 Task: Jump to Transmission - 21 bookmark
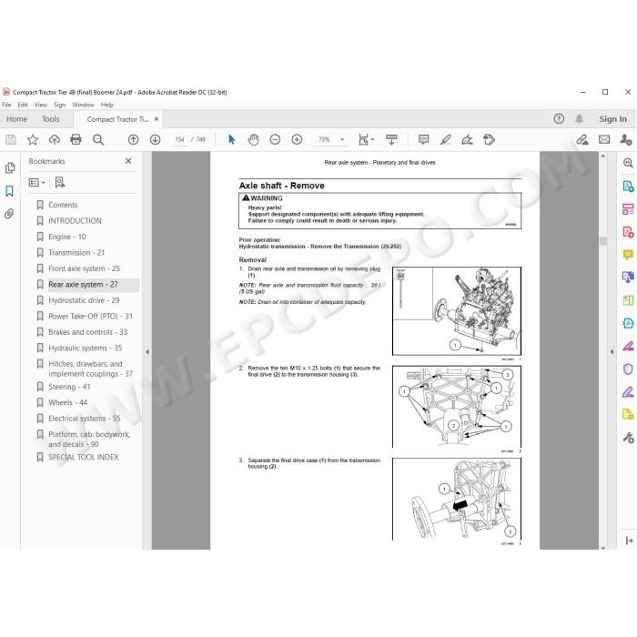coord(76,252)
